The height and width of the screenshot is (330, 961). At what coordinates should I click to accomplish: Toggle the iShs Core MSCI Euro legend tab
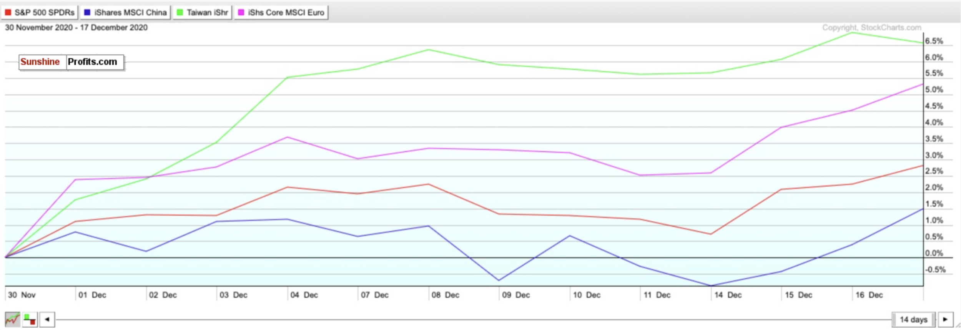tap(281, 12)
